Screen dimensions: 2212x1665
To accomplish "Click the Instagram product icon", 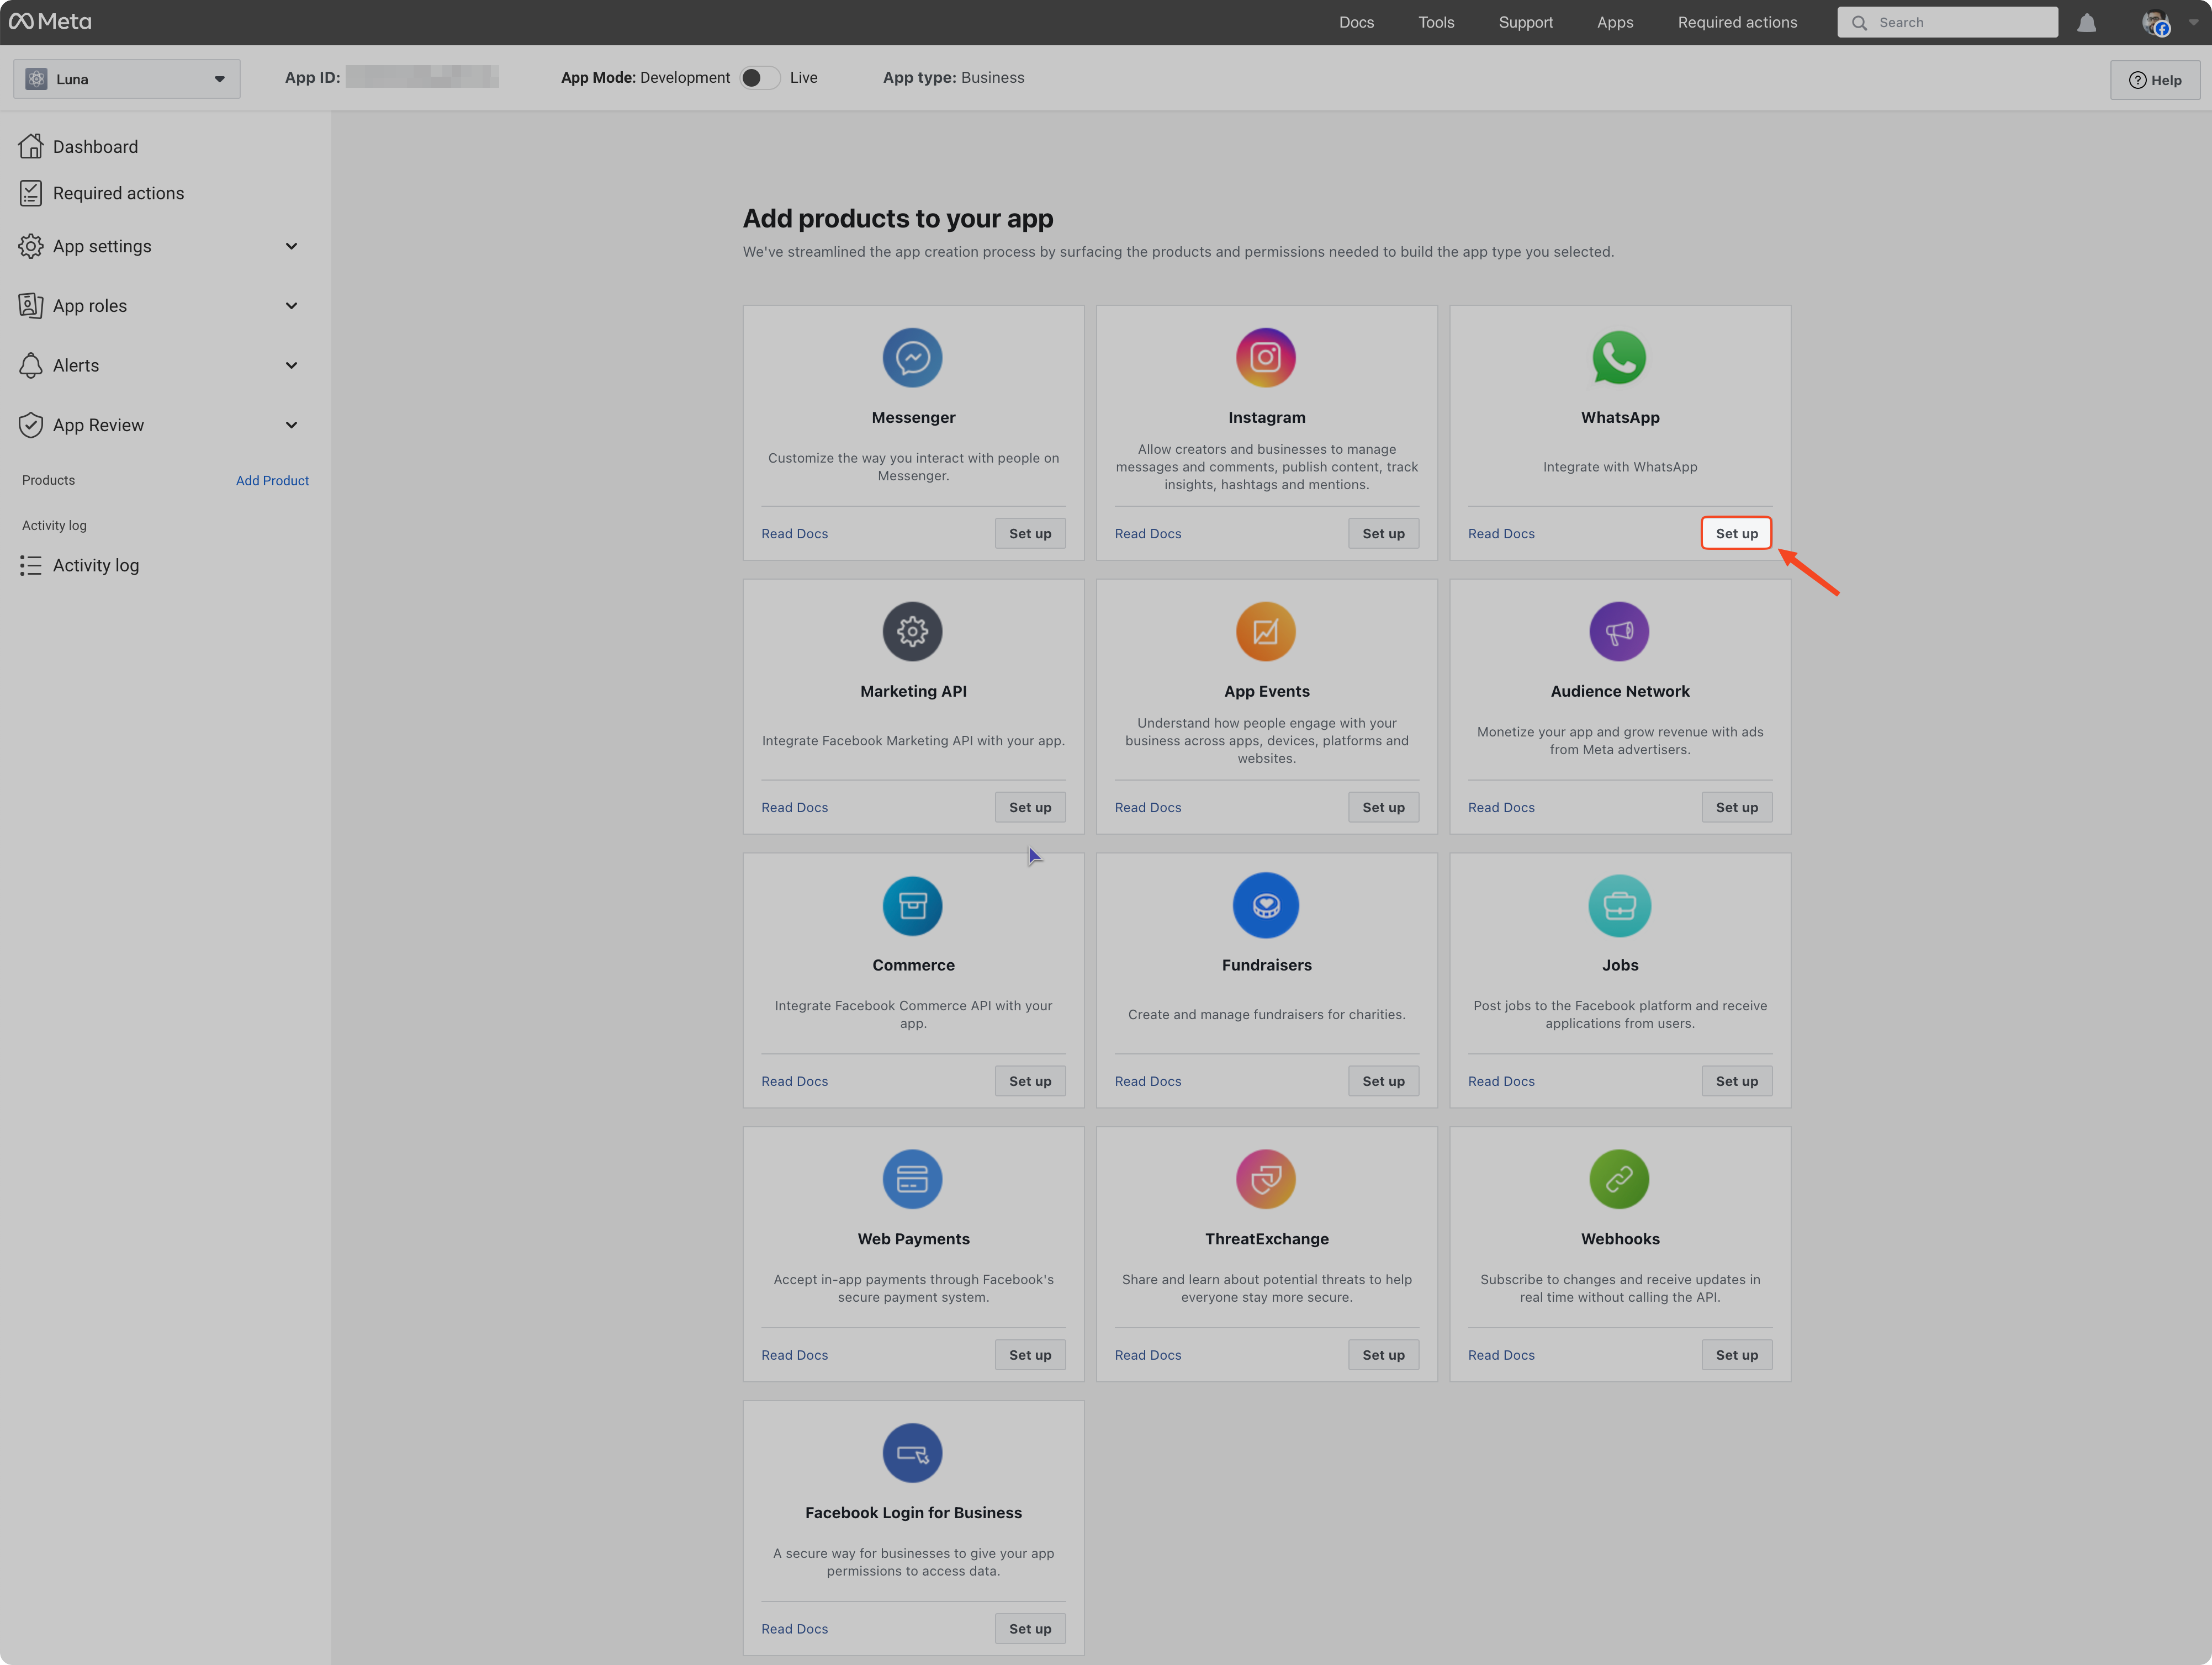I will tap(1266, 357).
